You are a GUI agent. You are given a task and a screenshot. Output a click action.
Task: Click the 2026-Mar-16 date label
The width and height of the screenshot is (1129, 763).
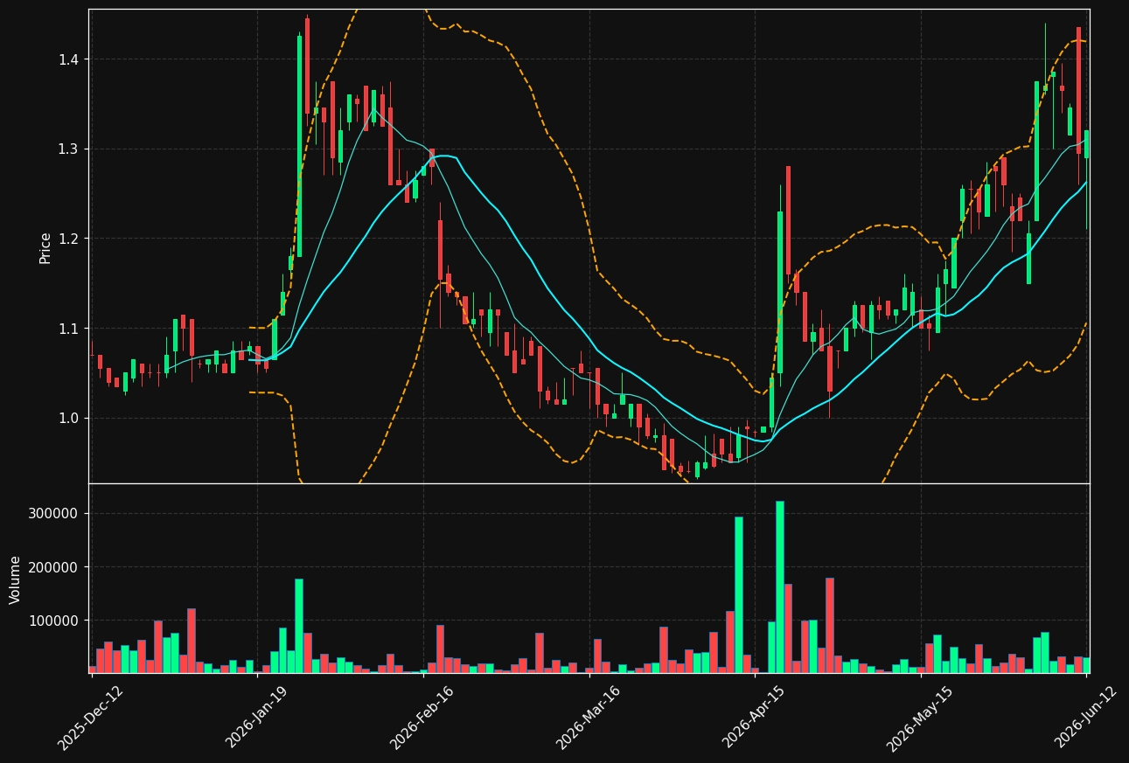(588, 717)
